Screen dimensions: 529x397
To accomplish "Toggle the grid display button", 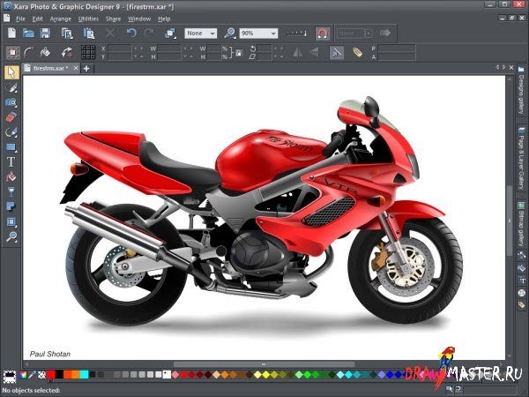I will pos(88,52).
